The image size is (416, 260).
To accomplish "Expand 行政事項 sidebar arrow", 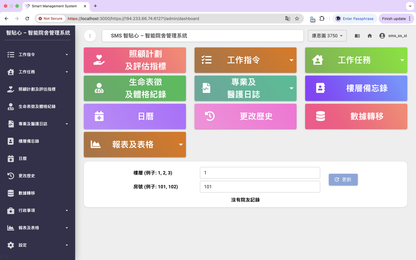I will click(x=67, y=211).
